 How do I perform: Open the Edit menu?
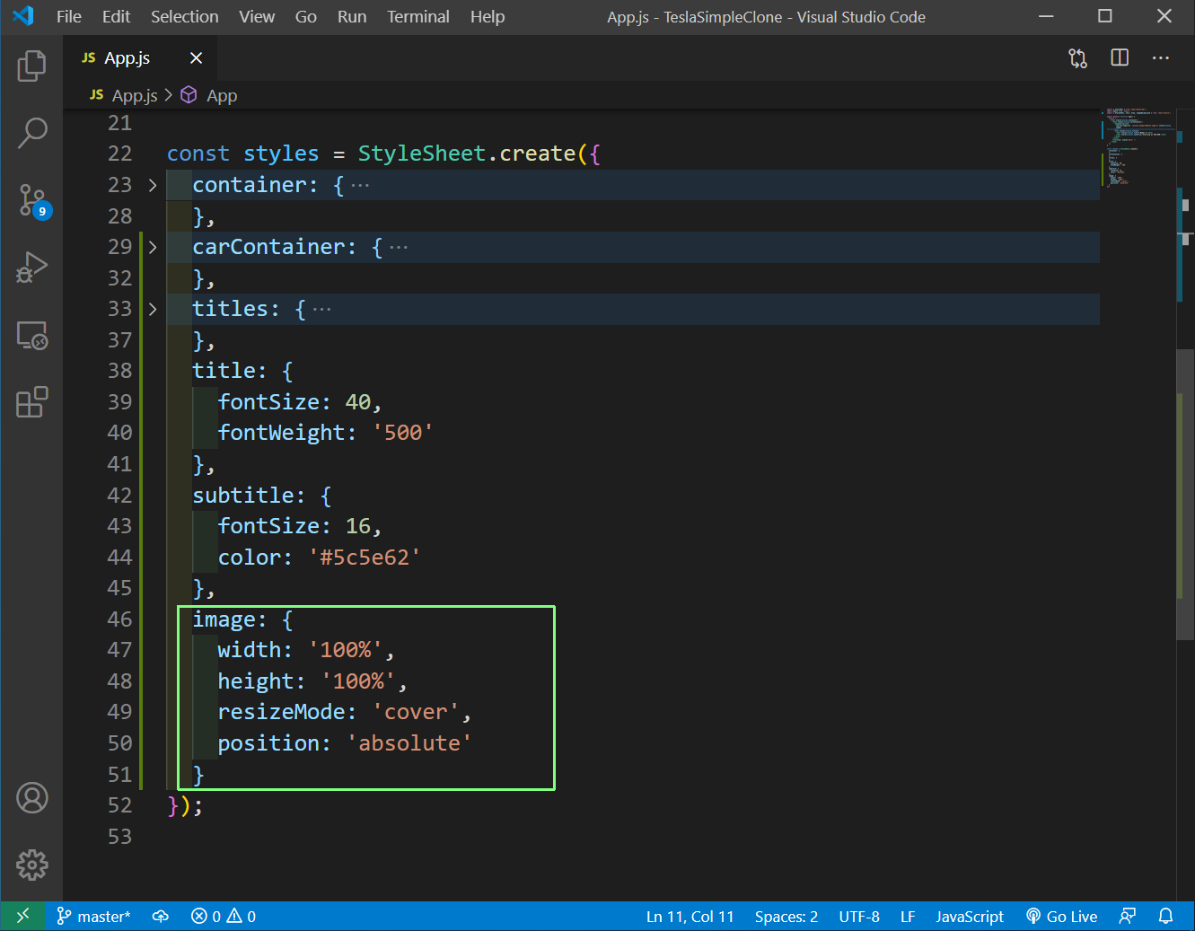point(116,17)
